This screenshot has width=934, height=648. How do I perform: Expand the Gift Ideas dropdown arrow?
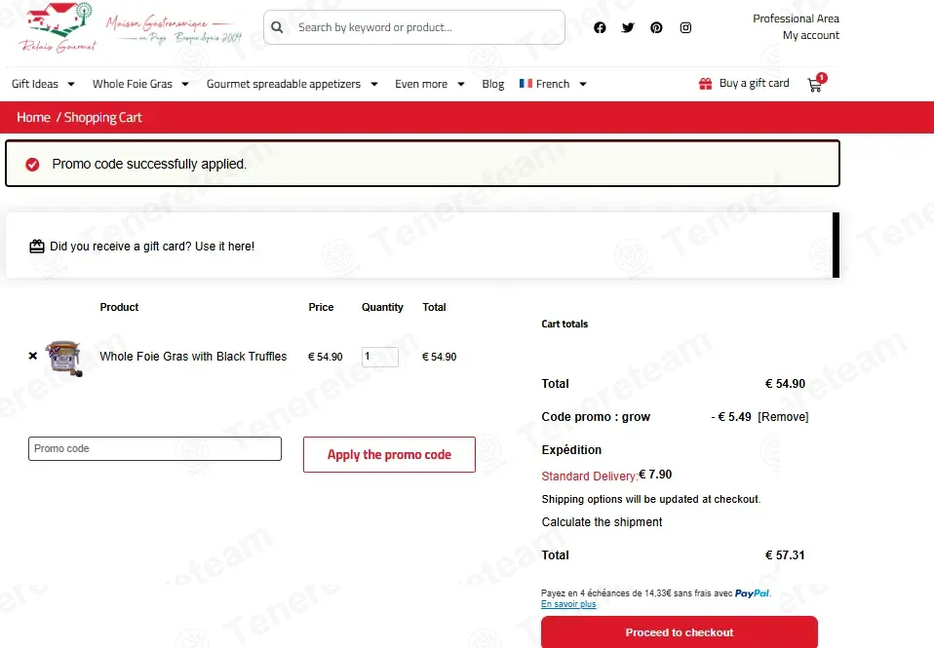pos(71,84)
